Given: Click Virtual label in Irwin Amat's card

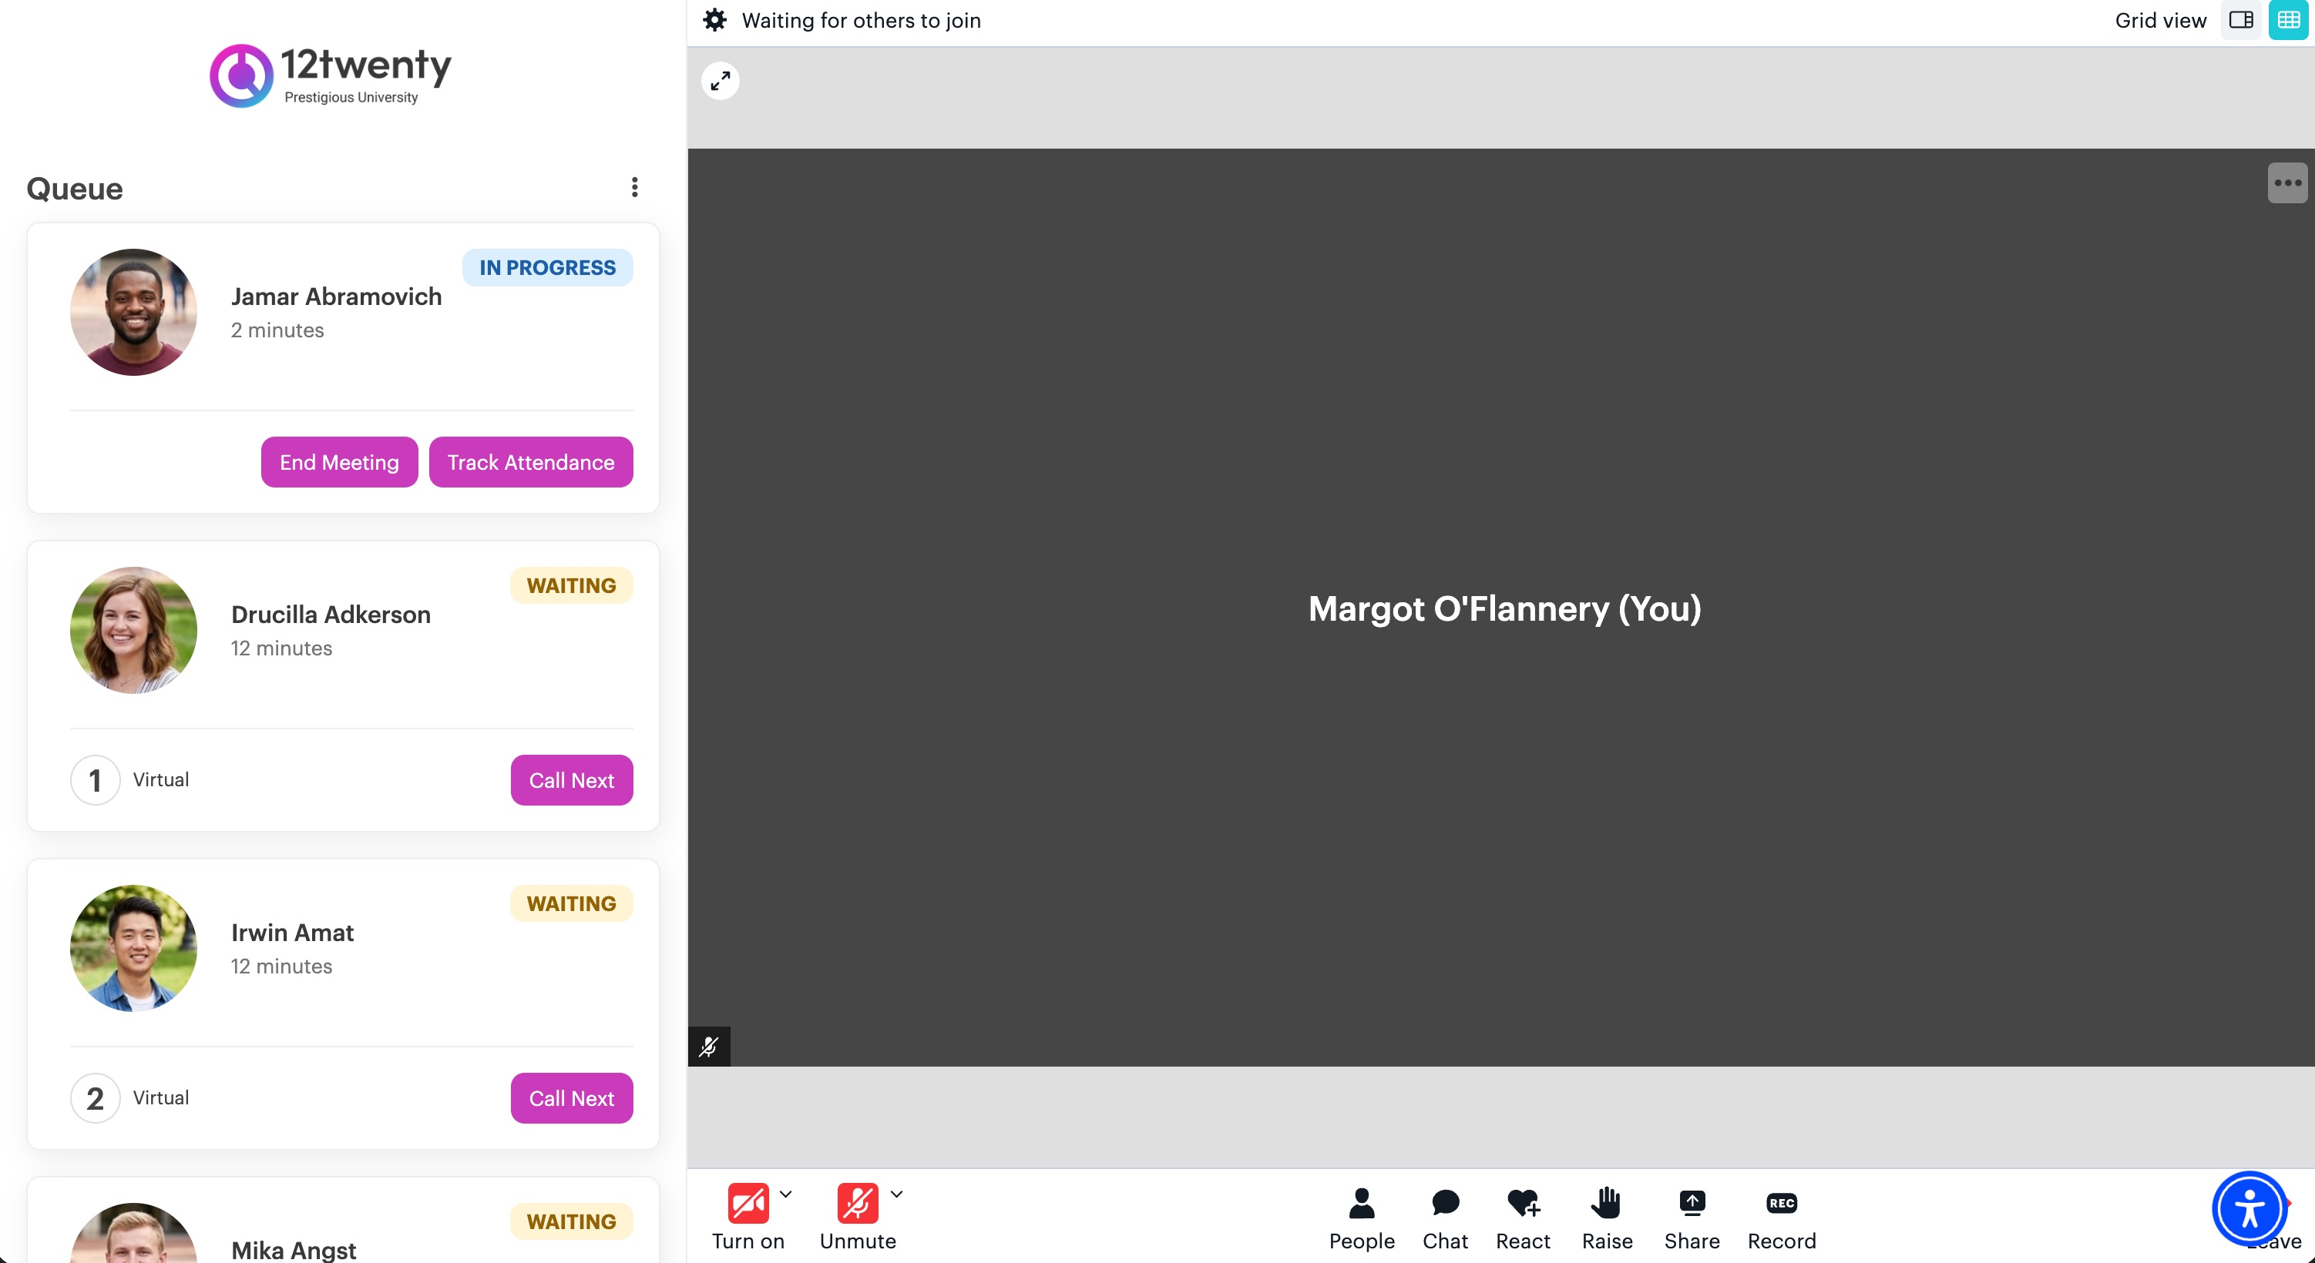Looking at the screenshot, I should point(161,1097).
